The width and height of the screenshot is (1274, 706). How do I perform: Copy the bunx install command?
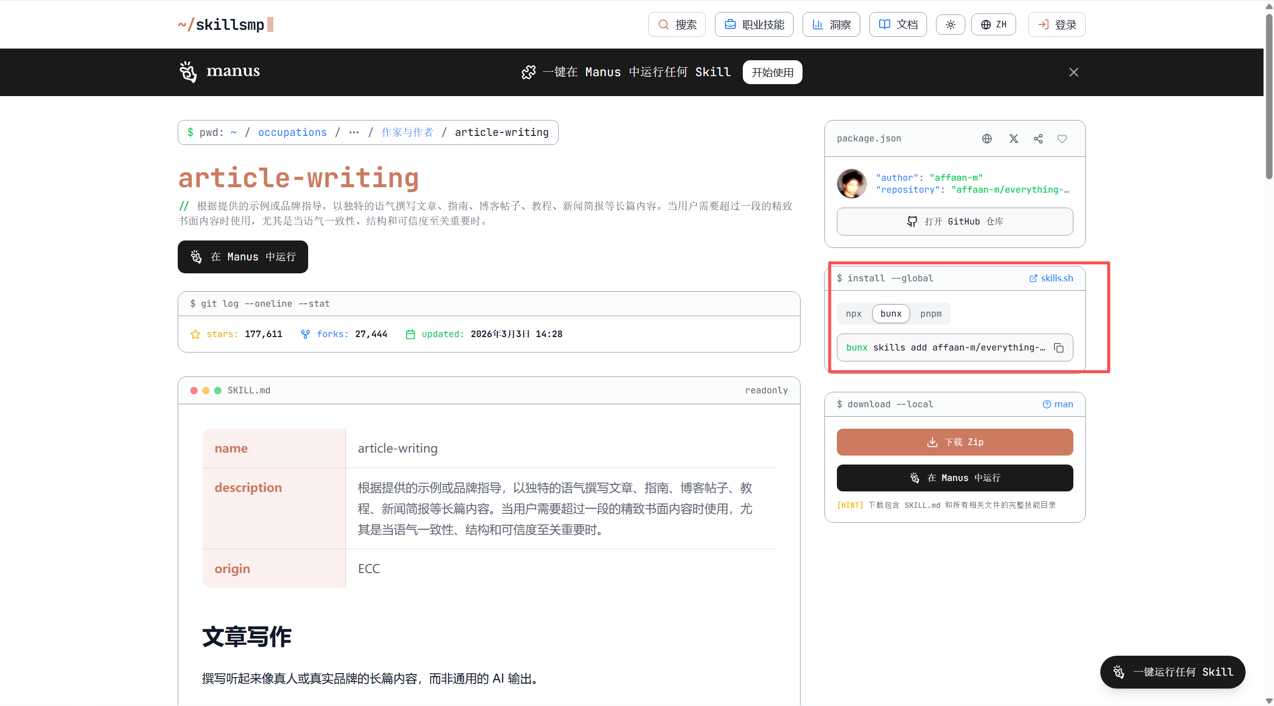(1058, 348)
